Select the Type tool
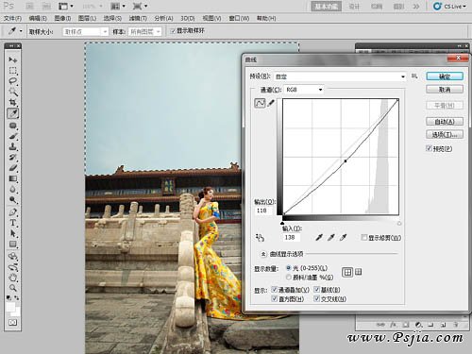Viewport: 472px width, 354px height. point(13,223)
